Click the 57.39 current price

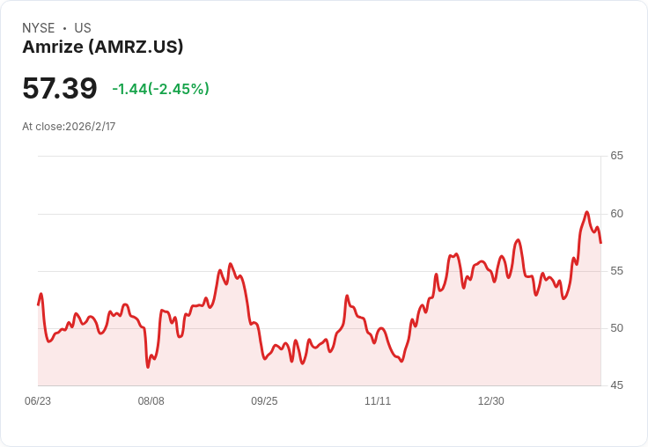pyautogui.click(x=60, y=88)
